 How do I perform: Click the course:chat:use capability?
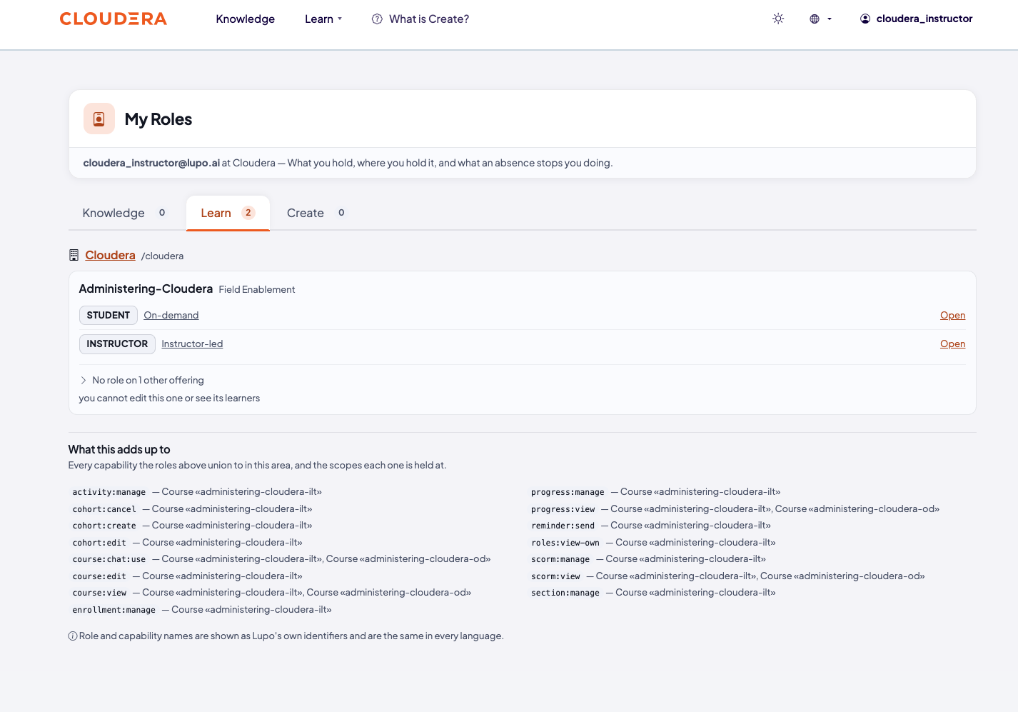109,559
